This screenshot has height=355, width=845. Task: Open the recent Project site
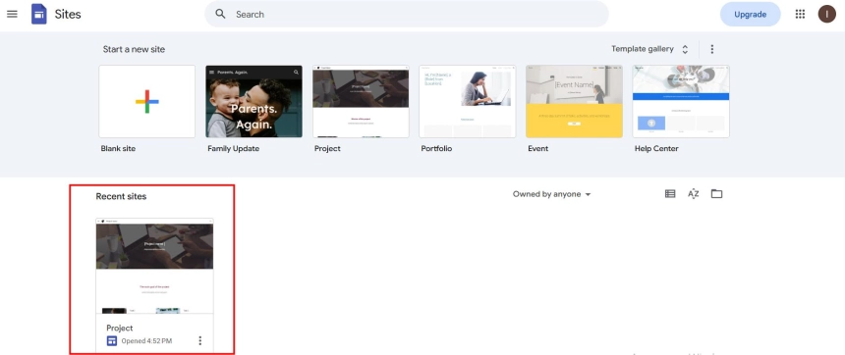click(154, 266)
